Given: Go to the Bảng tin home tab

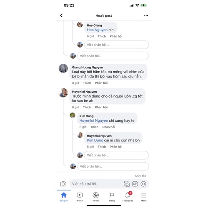Looking at the screenshot, I should [64, 196].
